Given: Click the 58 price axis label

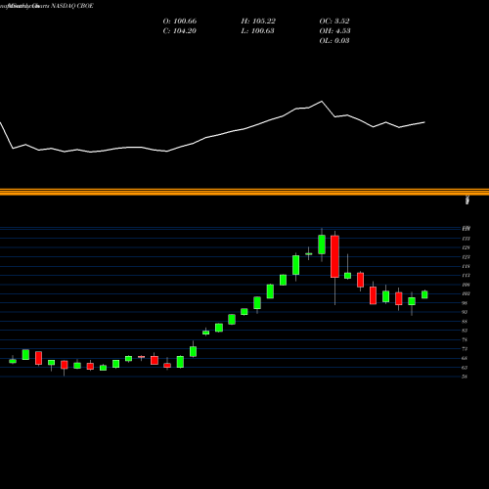Looking at the screenshot, I should [x=465, y=377].
